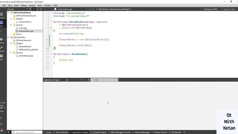Screen dimensions: 238x134
Task: Click the Run play button
Action: (x=1, y=118)
